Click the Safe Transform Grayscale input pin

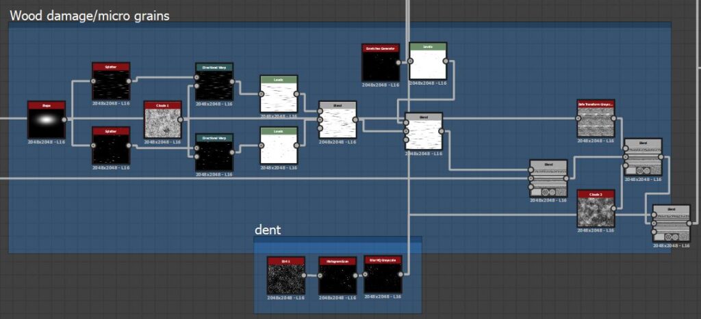coord(578,118)
